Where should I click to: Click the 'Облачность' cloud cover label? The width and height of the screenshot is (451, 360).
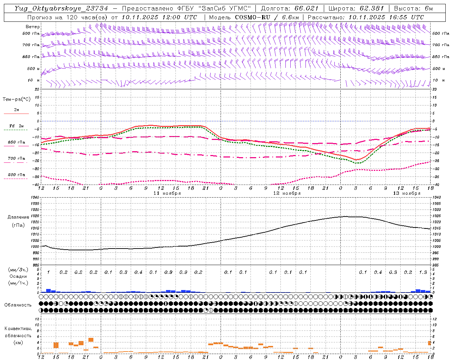18,305
